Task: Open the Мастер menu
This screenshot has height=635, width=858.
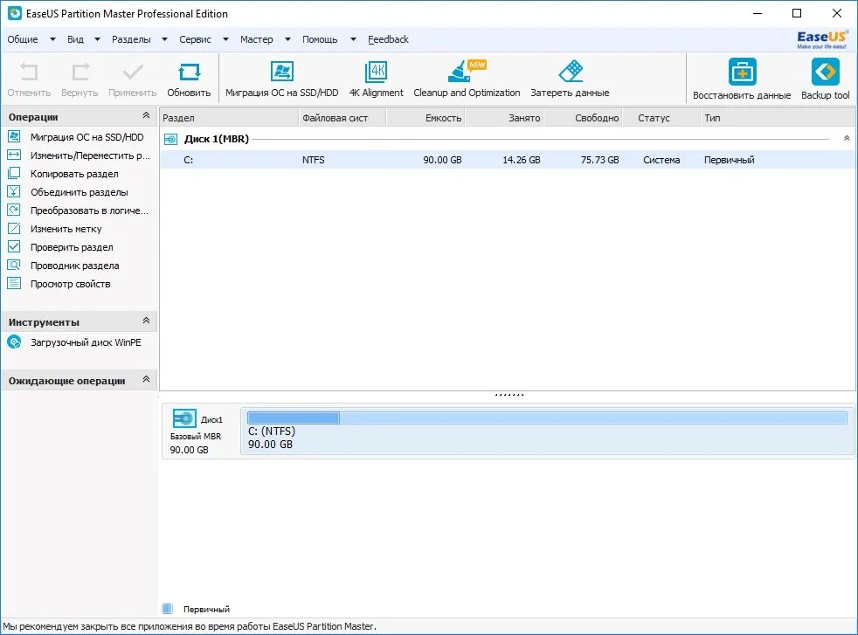Action: [254, 39]
